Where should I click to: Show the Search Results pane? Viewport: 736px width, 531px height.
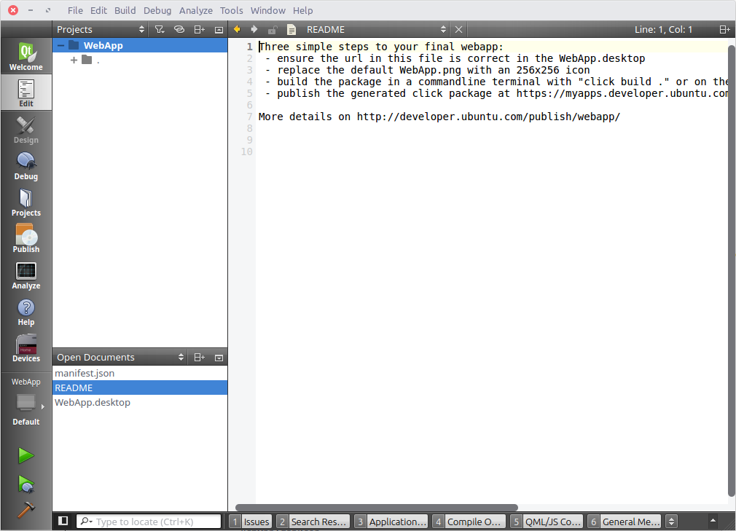[313, 522]
